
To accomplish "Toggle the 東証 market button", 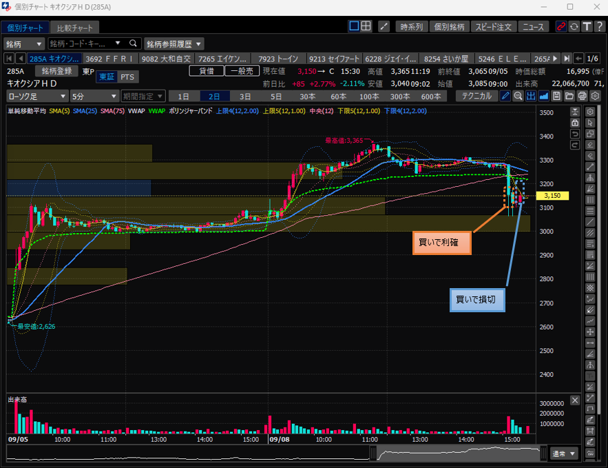I will [x=106, y=77].
